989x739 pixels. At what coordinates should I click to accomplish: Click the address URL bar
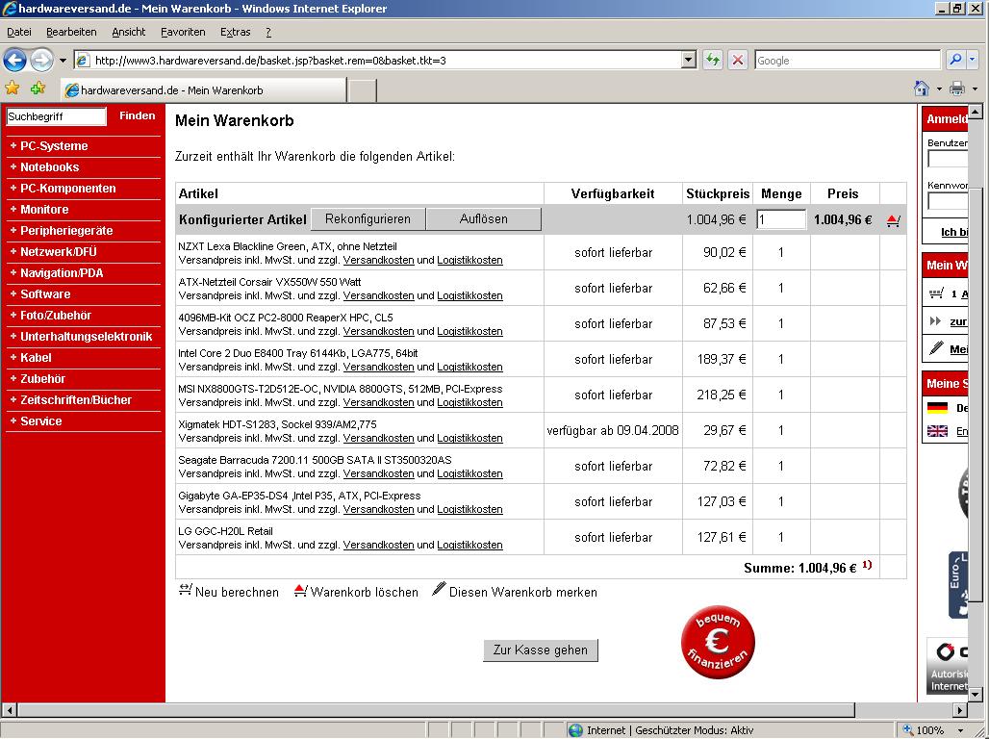point(387,61)
